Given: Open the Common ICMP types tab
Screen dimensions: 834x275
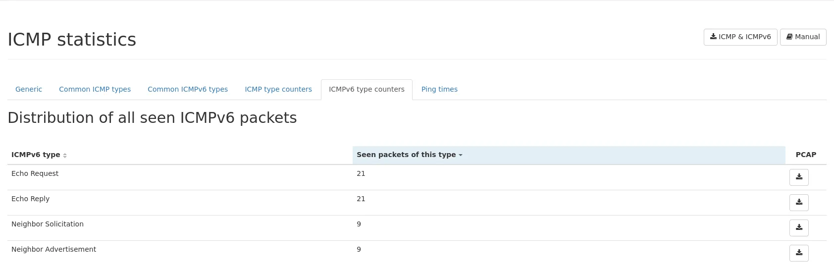Looking at the screenshot, I should point(95,90).
